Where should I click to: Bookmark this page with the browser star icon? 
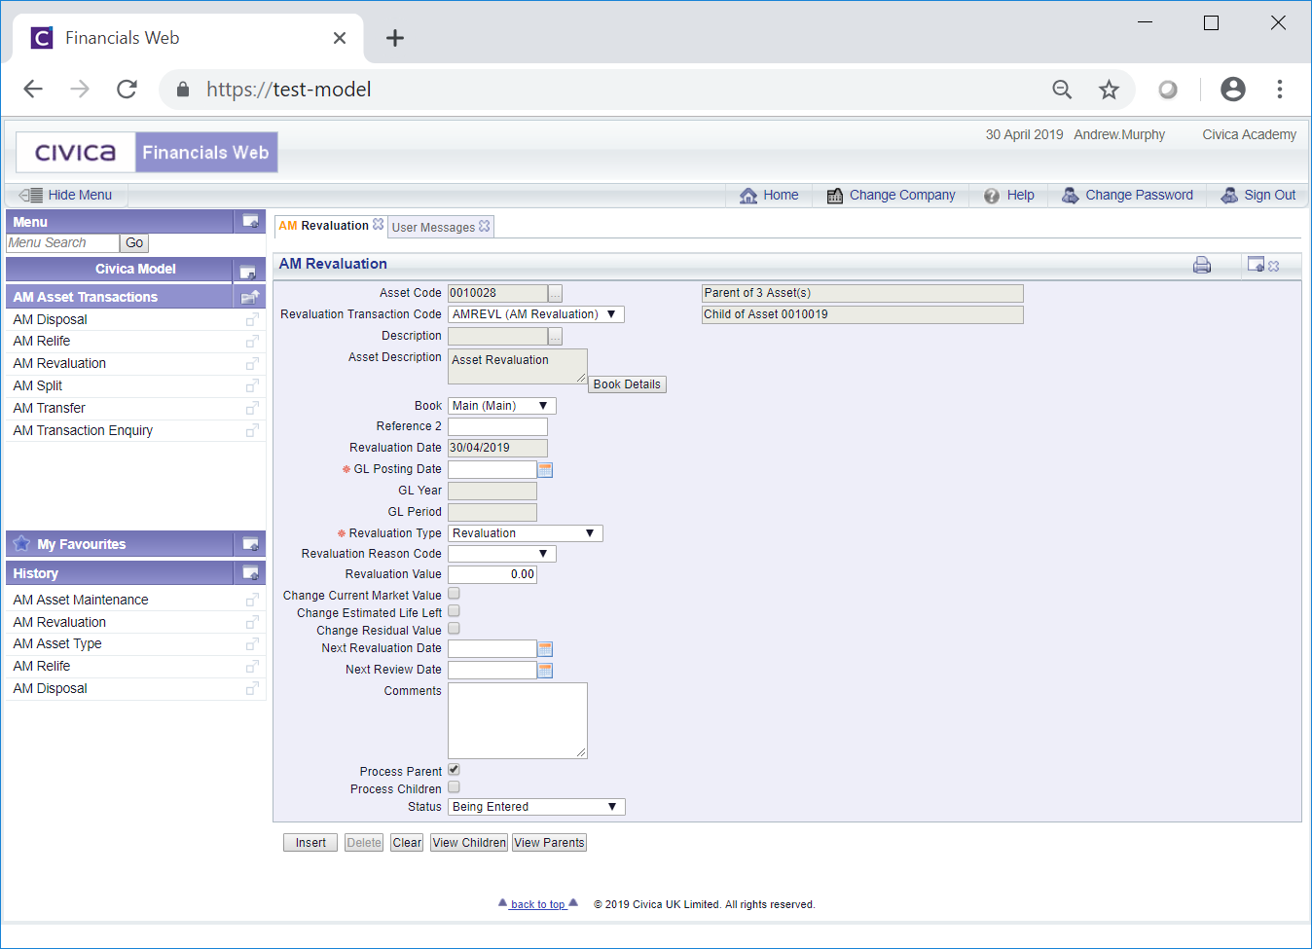[1109, 90]
